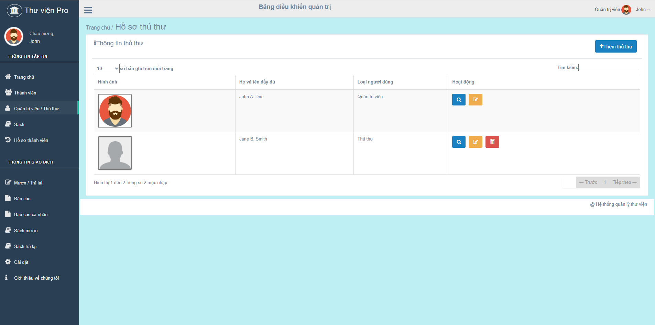Click the Trang chủ breadcrumb link
Viewport: 655px width, 325px height.
[x=98, y=27]
